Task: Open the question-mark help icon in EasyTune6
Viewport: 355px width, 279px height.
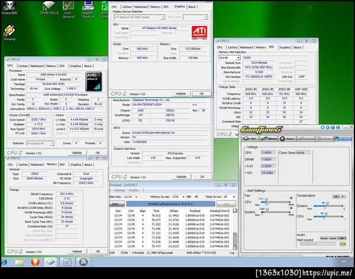Action: [x=333, y=128]
